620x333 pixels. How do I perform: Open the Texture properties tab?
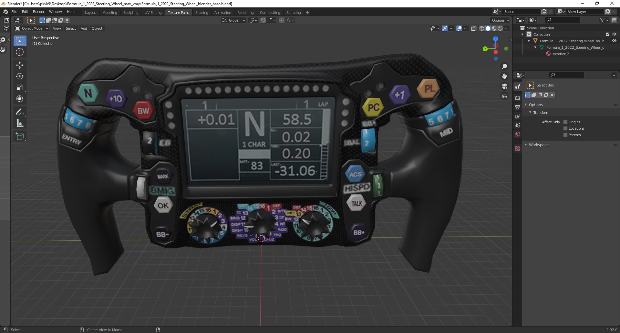(518, 148)
